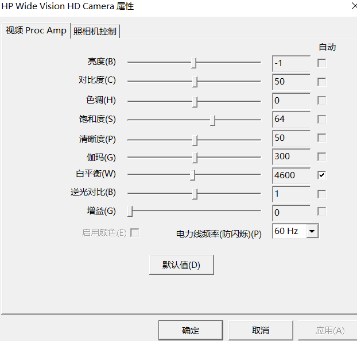This screenshot has width=357, height=341.
Task: Click the 白平衡 value field showing 4600
Action: click(291, 175)
